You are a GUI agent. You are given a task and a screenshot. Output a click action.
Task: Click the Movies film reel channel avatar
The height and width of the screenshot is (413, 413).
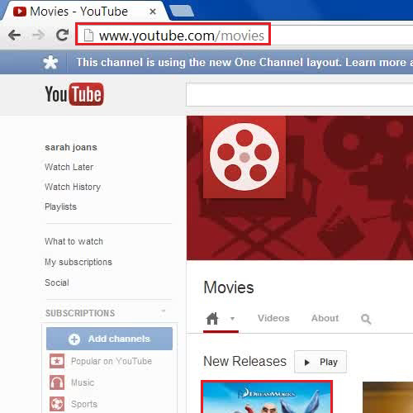[244, 157]
